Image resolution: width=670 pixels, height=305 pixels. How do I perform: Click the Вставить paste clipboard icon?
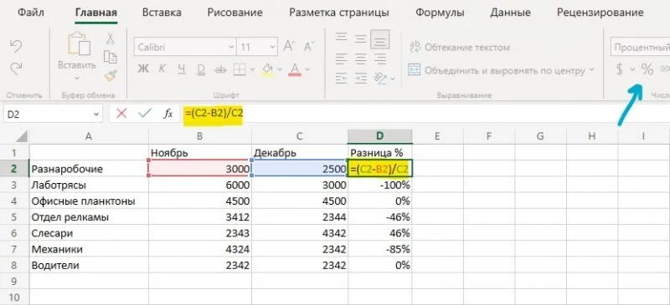click(80, 43)
